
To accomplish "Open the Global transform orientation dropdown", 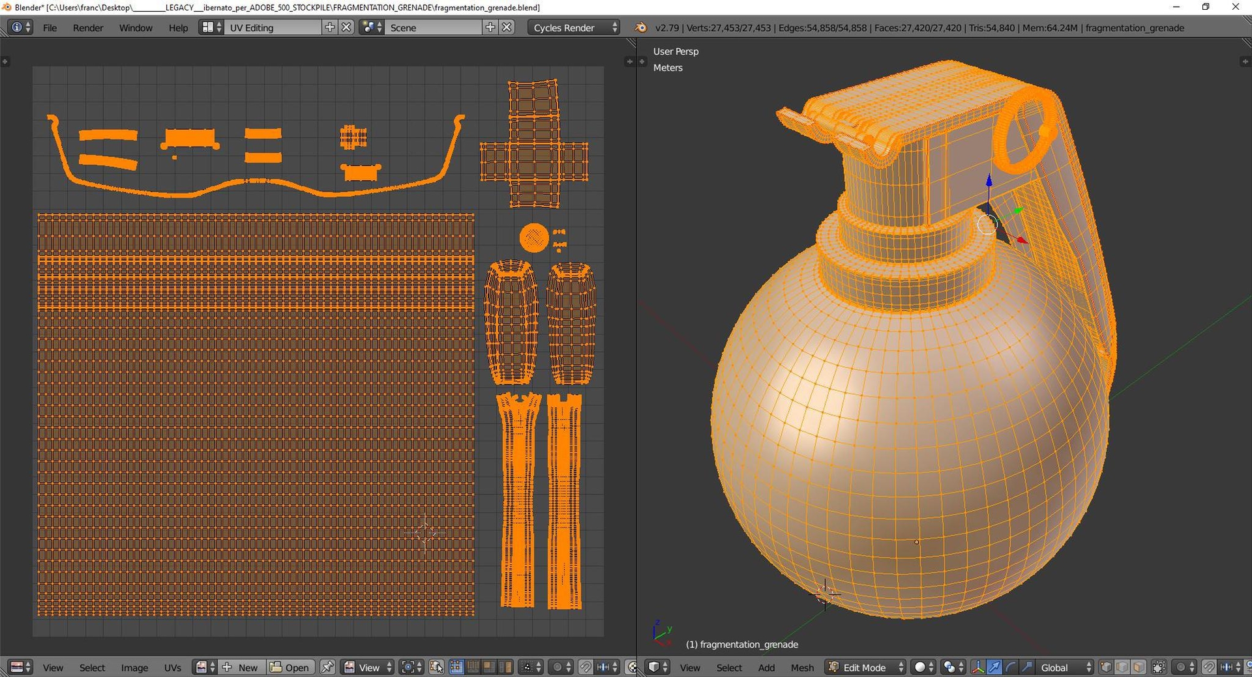I will pyautogui.click(x=1062, y=667).
